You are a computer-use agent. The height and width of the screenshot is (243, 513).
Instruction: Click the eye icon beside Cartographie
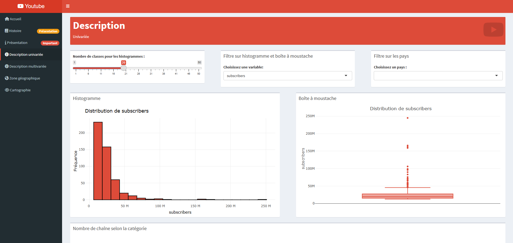point(7,90)
